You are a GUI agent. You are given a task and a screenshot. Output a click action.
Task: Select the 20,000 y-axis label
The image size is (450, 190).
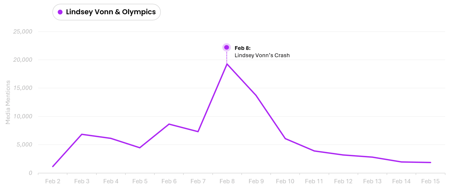click(23, 60)
